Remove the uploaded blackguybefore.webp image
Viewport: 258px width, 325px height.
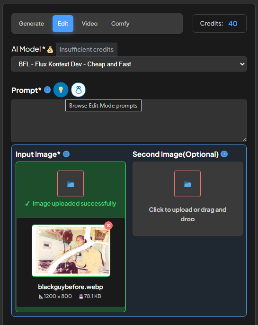[108, 226]
